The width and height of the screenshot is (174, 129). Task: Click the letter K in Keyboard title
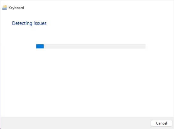point(10,8)
